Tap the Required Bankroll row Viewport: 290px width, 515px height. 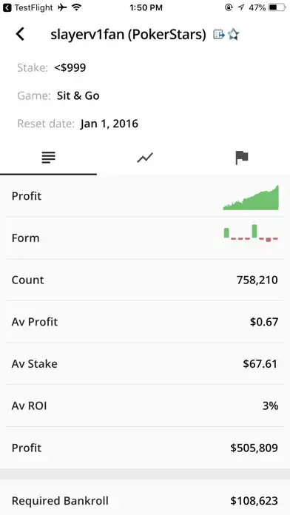pyautogui.click(x=145, y=500)
